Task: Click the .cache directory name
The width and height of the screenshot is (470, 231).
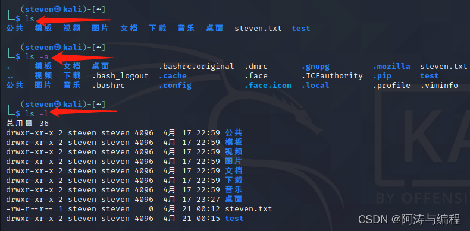Action: (x=173, y=76)
